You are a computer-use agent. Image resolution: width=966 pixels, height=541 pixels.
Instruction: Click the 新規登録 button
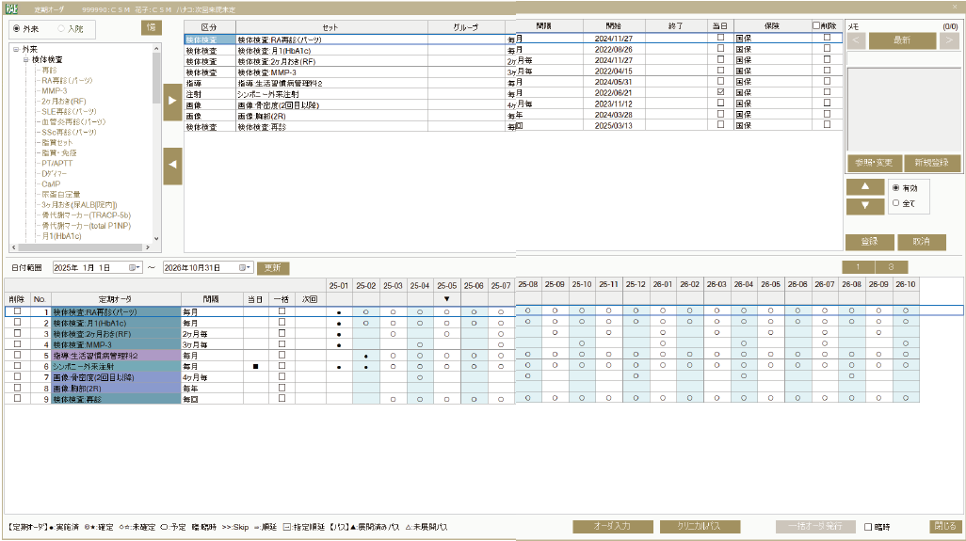pos(931,163)
